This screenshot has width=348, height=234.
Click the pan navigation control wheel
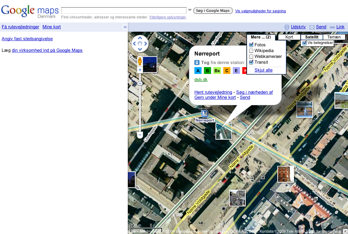[x=140, y=44]
